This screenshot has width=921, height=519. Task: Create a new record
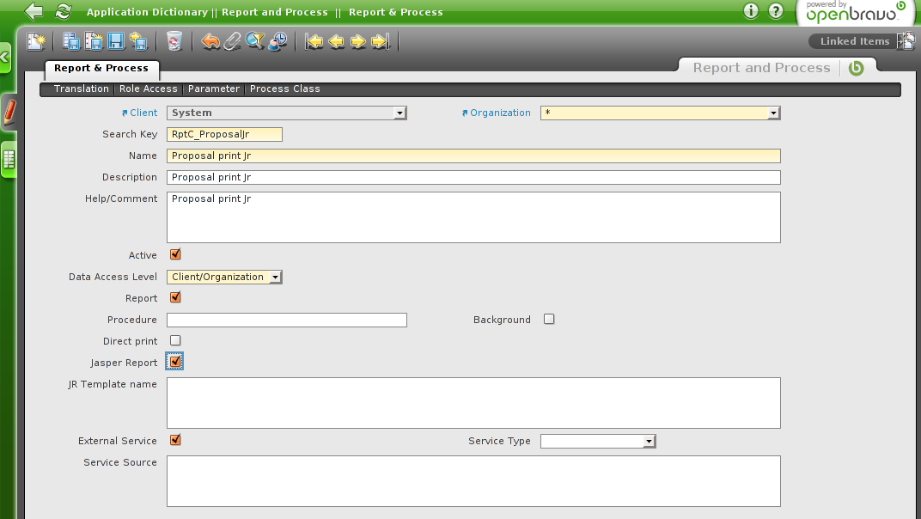point(36,41)
